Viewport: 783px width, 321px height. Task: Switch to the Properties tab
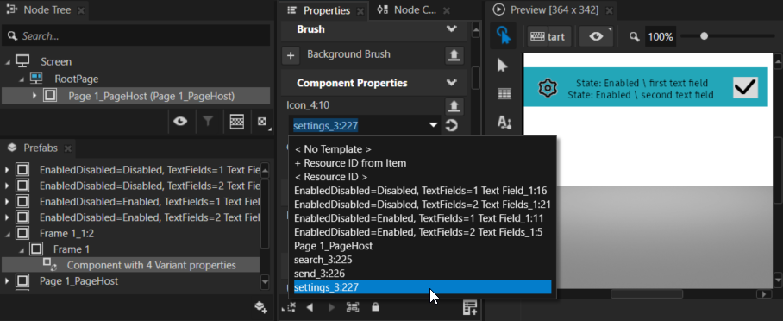click(x=327, y=10)
